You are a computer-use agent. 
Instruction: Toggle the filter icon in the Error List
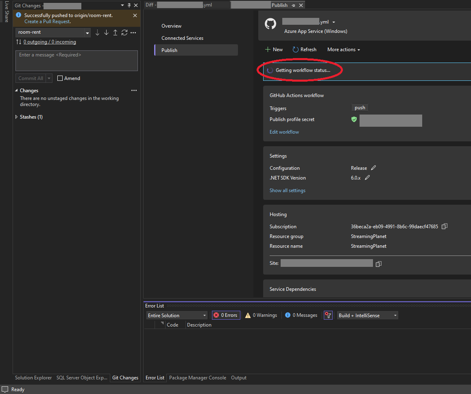pos(328,315)
